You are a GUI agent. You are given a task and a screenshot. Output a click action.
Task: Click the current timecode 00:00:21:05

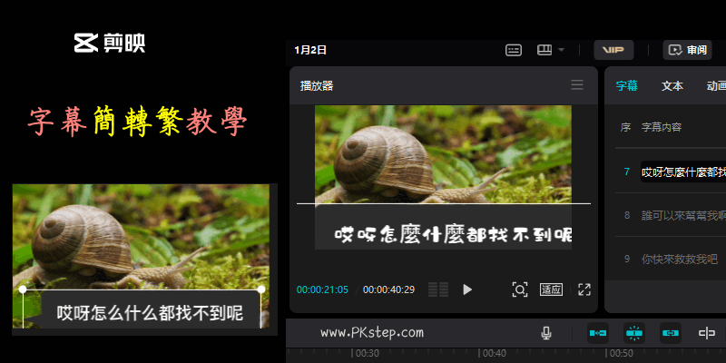[x=322, y=289]
